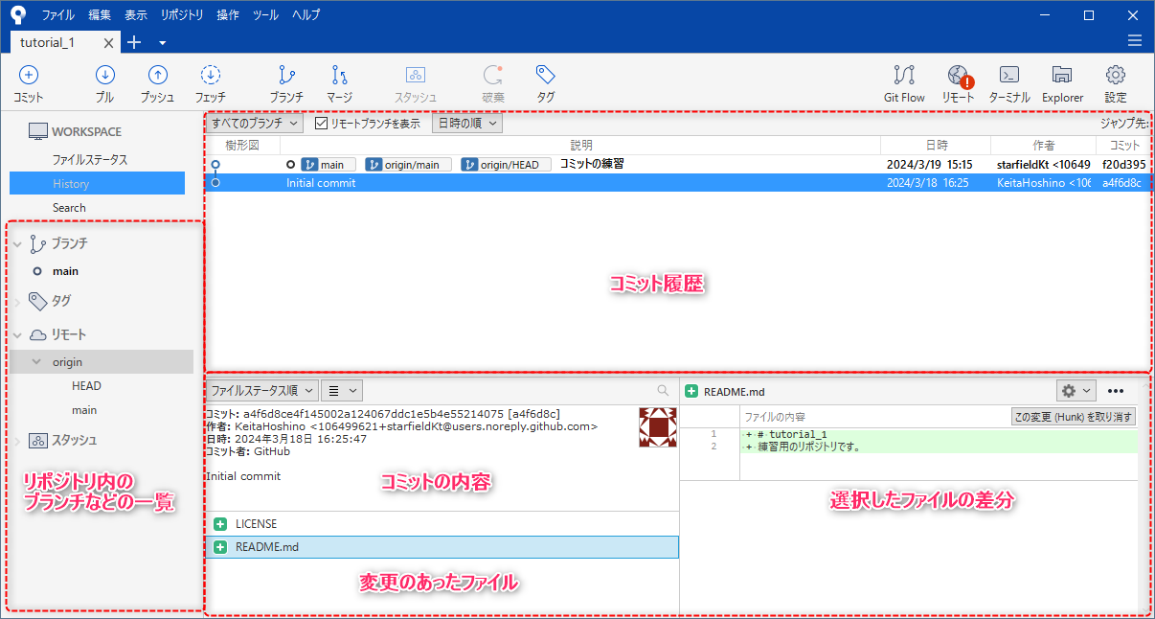Screen dimensions: 1155x619
Task: Open the ブランチ (Branch) toolbar tool
Action: (286, 83)
